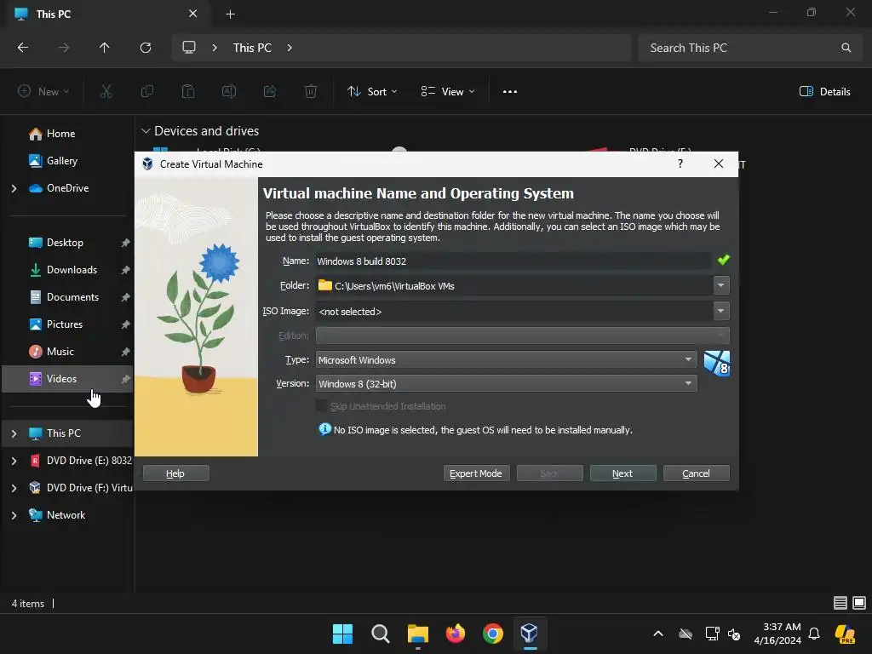This screenshot has height=654, width=872.
Task: Open taskbar Search
Action: (381, 634)
